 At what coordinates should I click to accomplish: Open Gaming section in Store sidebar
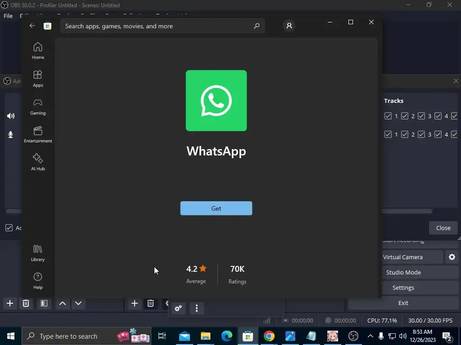(x=38, y=106)
